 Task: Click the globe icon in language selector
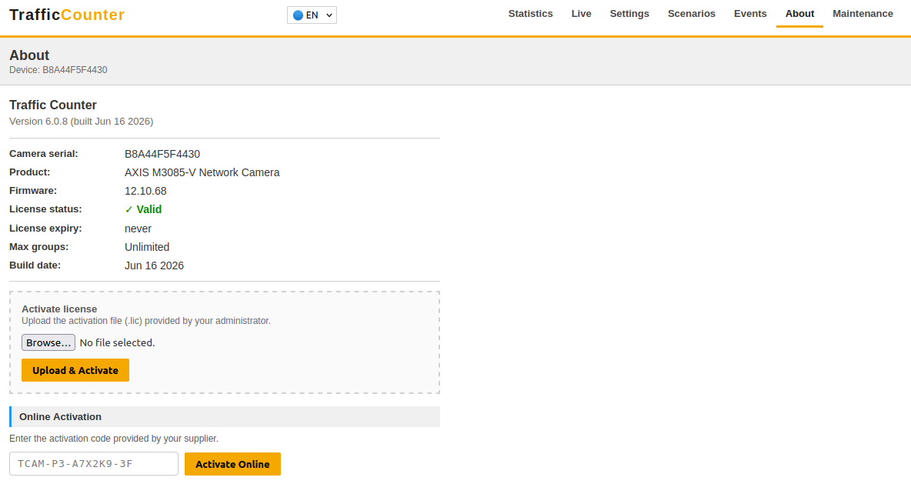coord(298,15)
